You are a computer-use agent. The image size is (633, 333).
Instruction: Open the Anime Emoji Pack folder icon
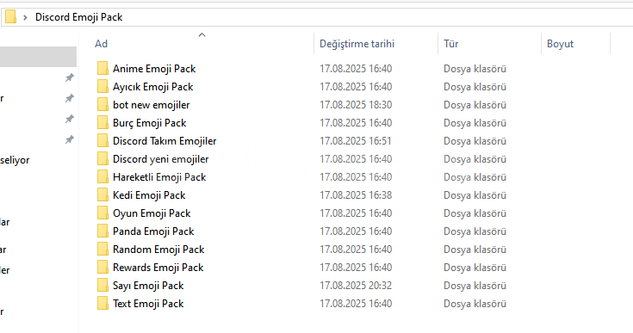tap(102, 69)
